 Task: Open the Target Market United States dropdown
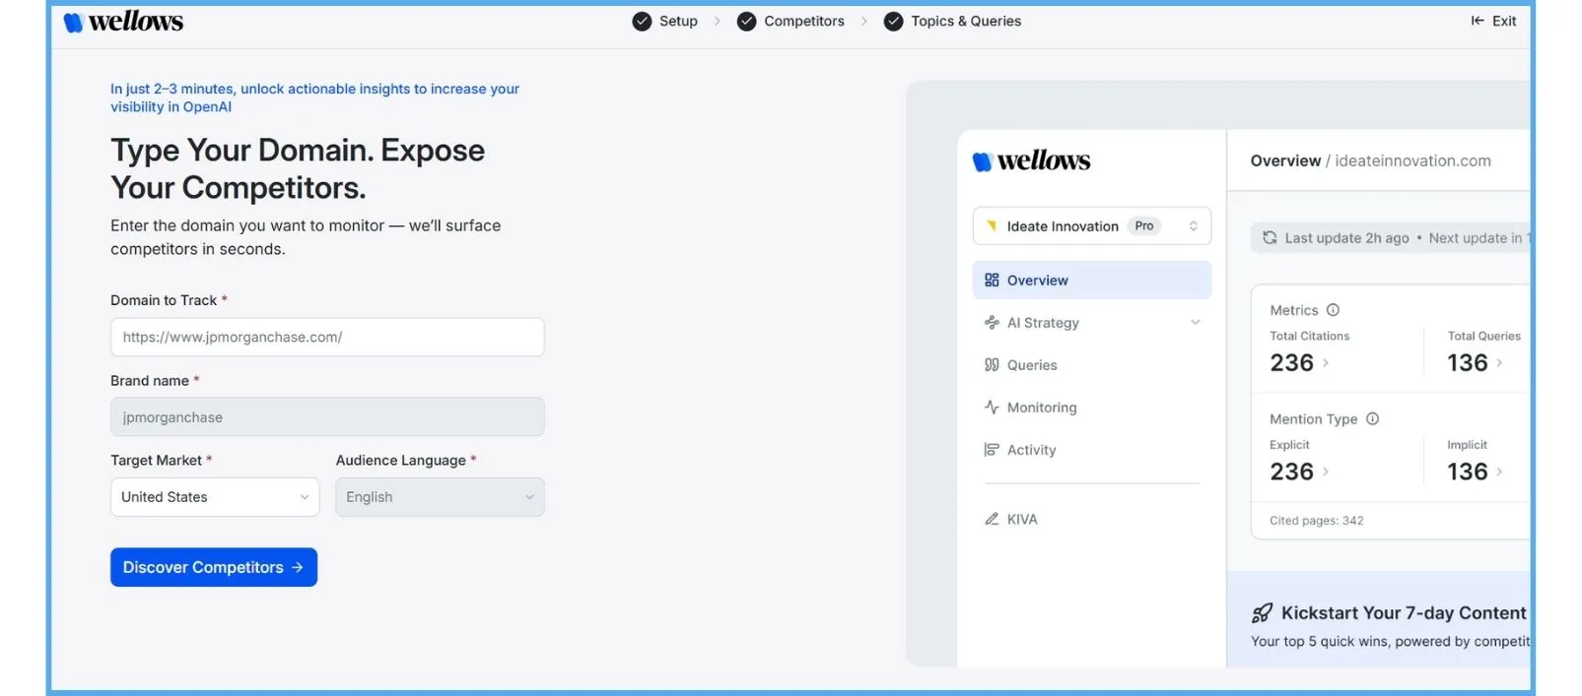(x=215, y=497)
